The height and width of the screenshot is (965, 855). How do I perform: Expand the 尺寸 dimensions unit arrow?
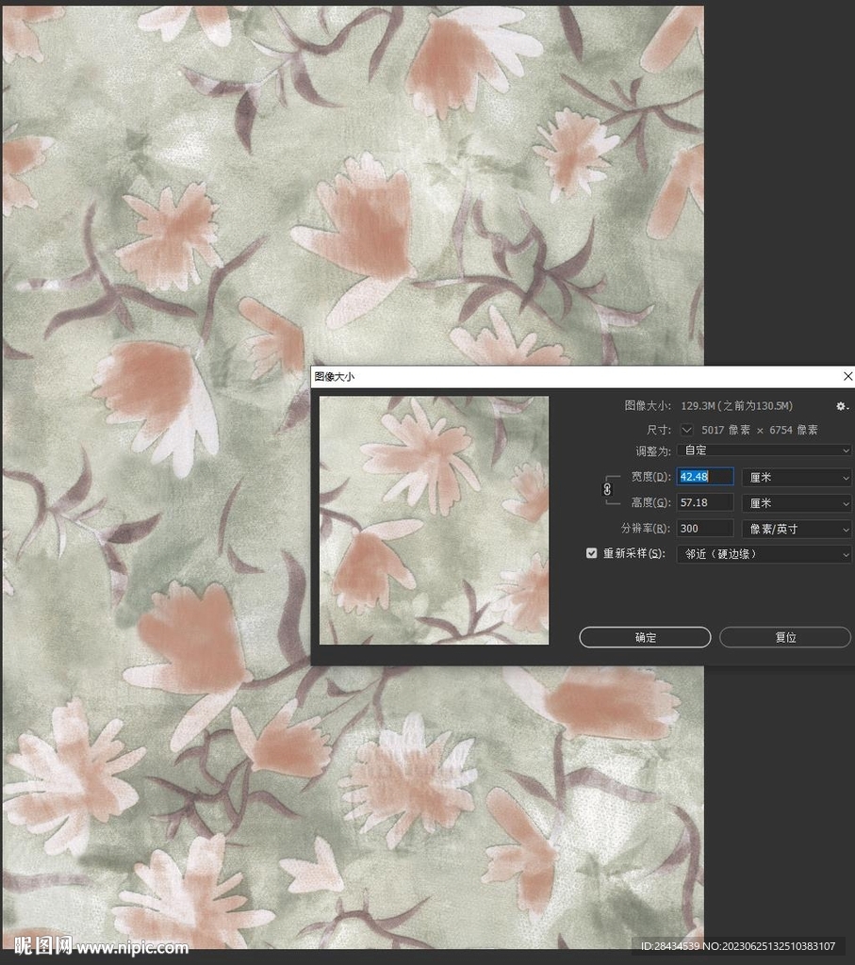pyautogui.click(x=687, y=430)
